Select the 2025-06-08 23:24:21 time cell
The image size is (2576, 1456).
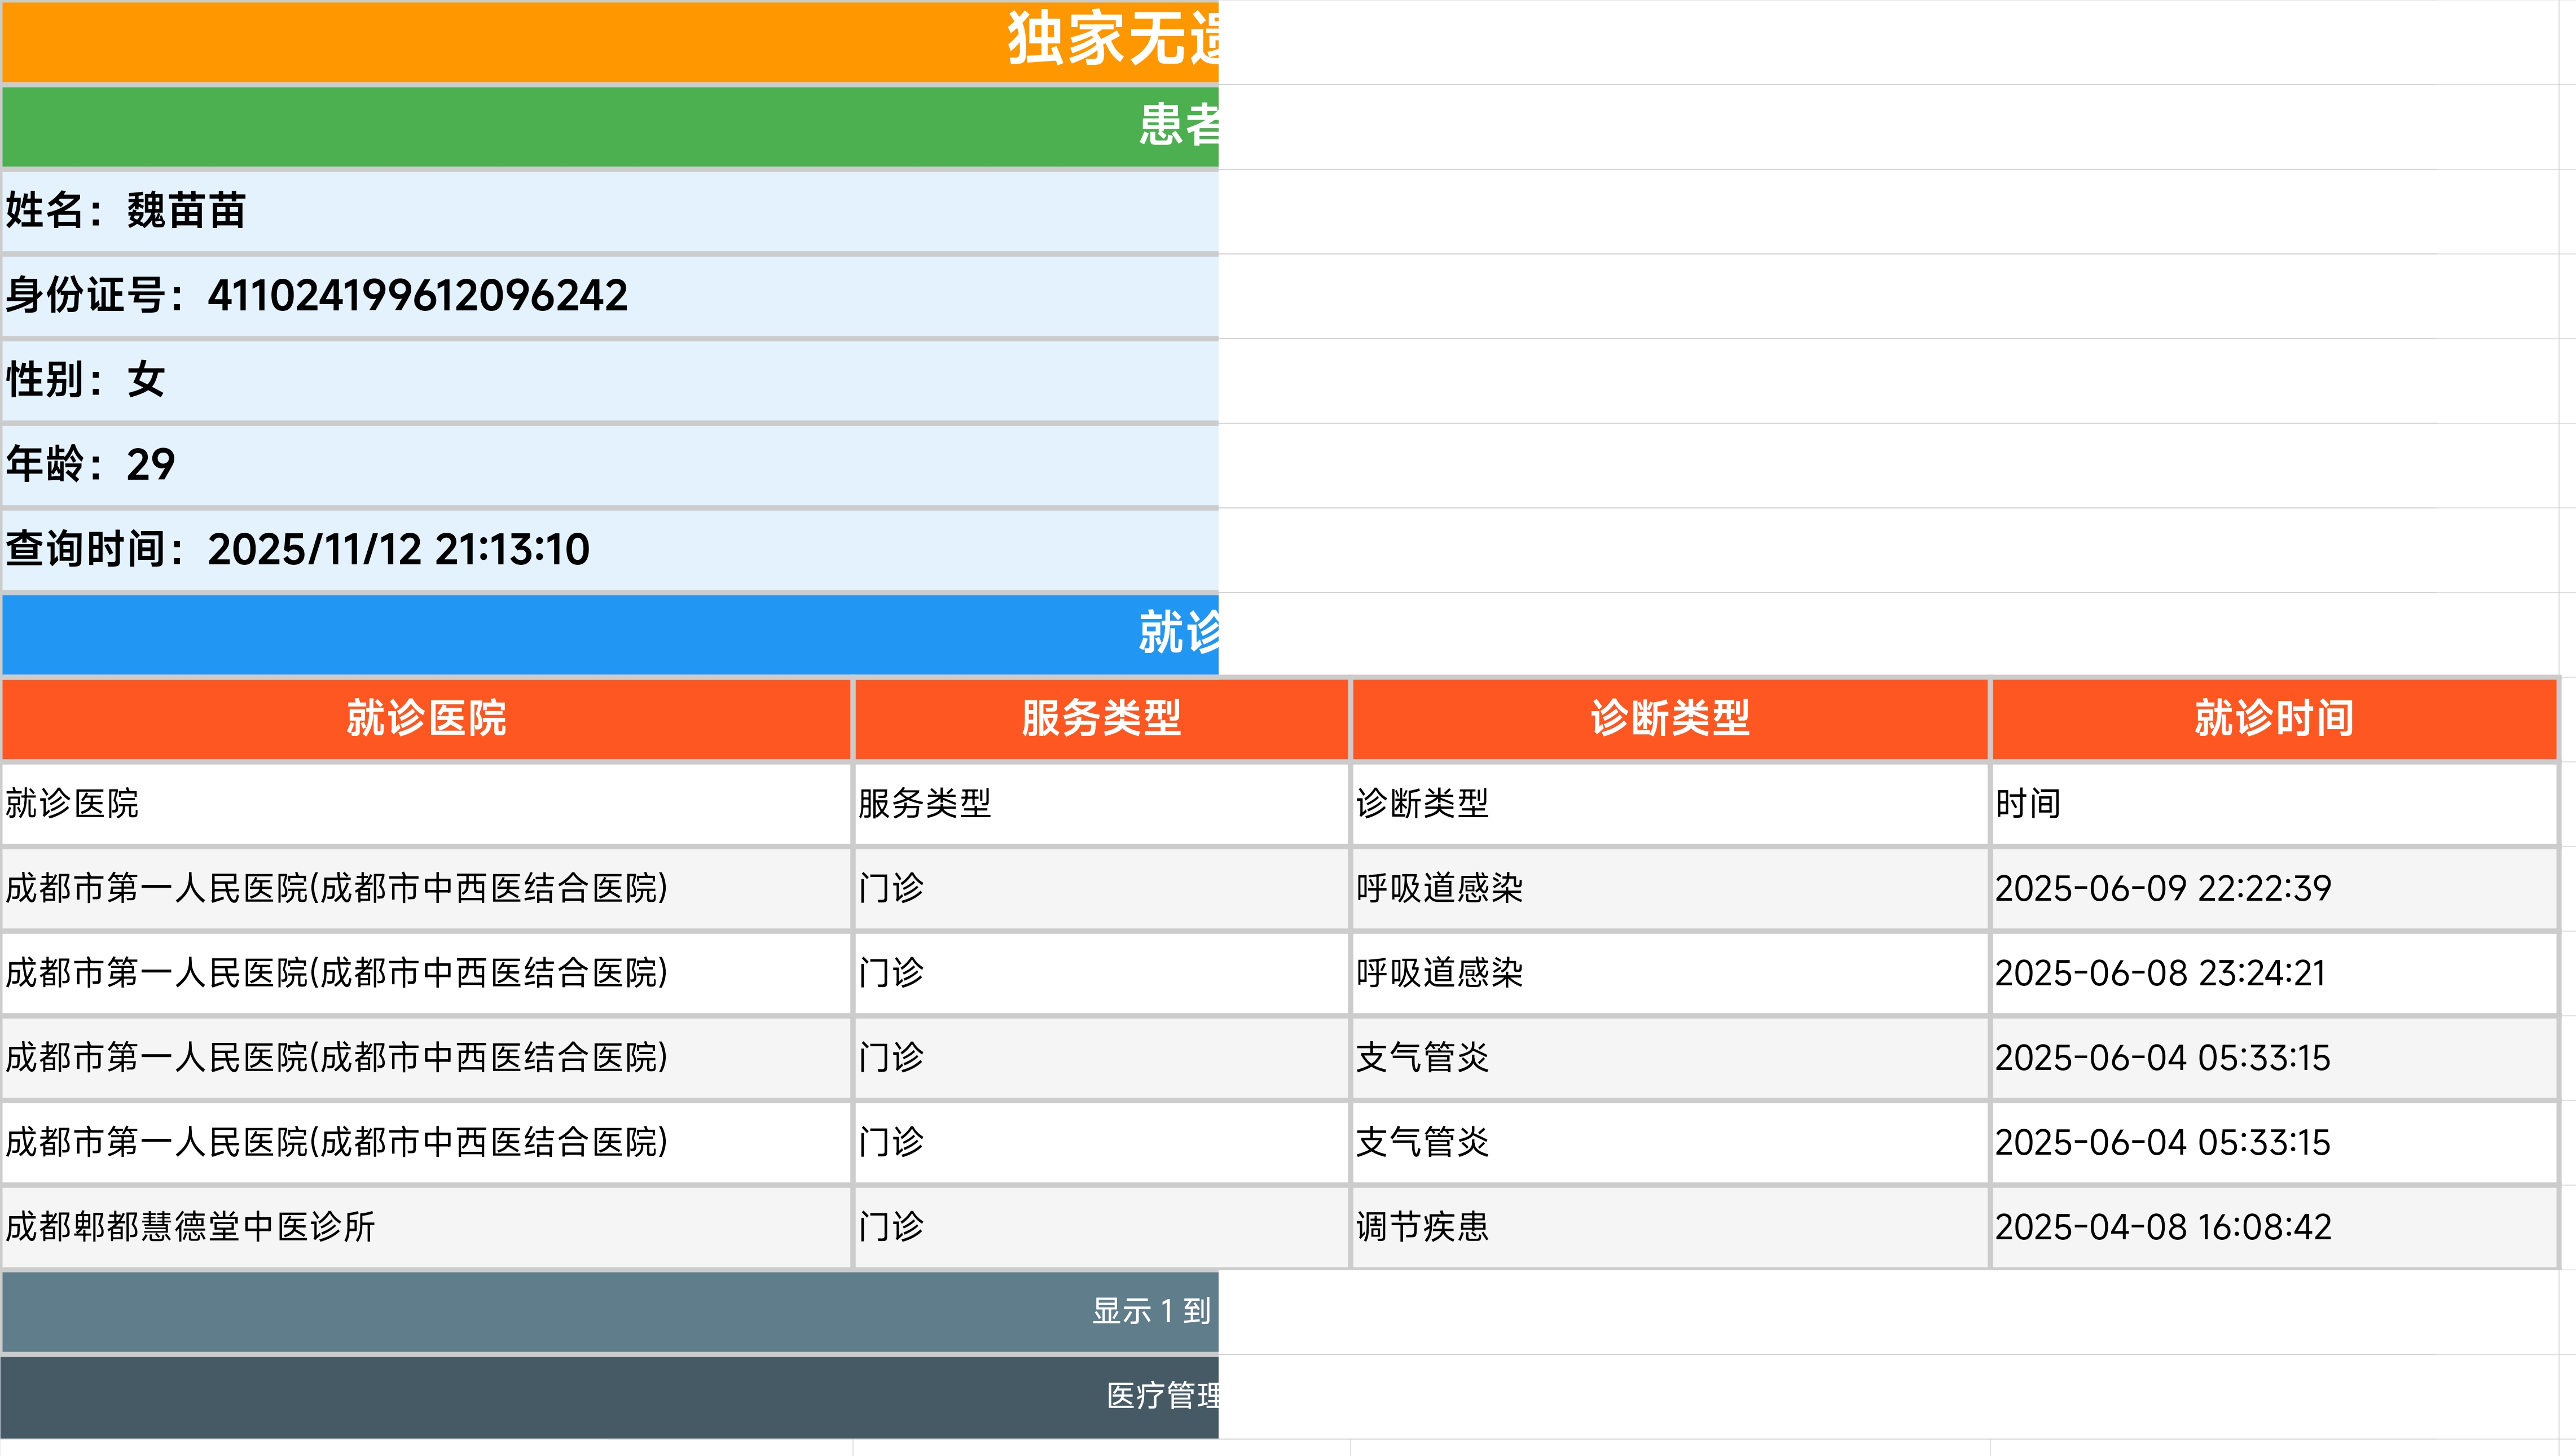pyautogui.click(x=2274, y=973)
